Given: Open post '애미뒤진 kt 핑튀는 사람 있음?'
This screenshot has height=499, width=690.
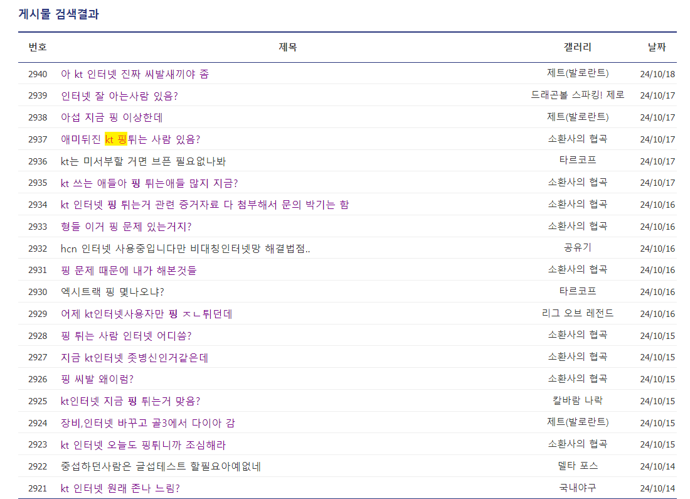Looking at the screenshot, I should 130,139.
